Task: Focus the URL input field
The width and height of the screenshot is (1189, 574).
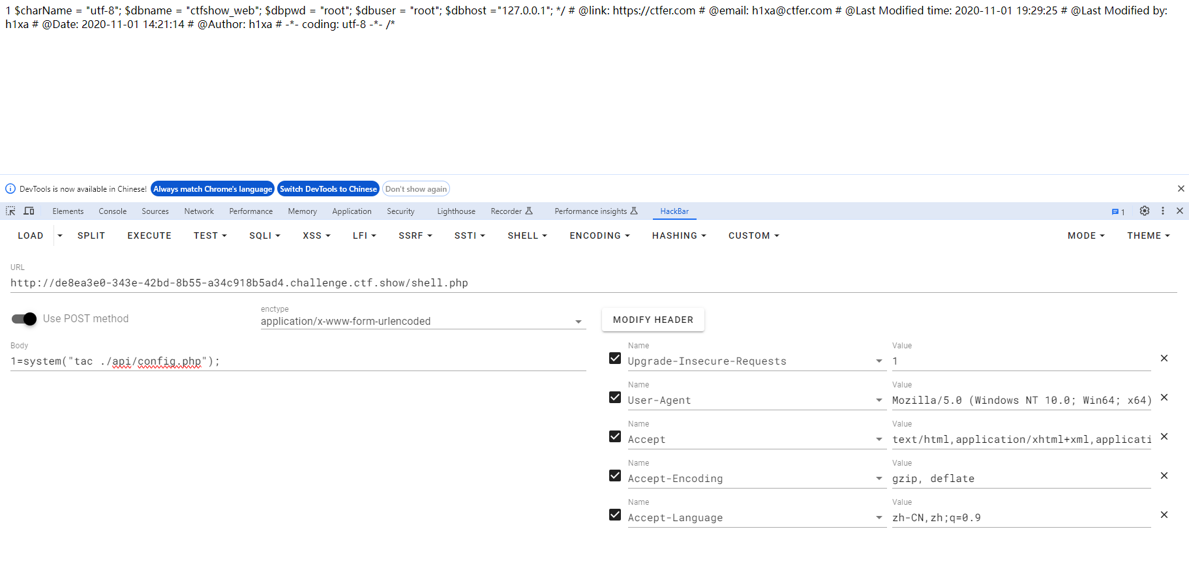Action: click(594, 283)
